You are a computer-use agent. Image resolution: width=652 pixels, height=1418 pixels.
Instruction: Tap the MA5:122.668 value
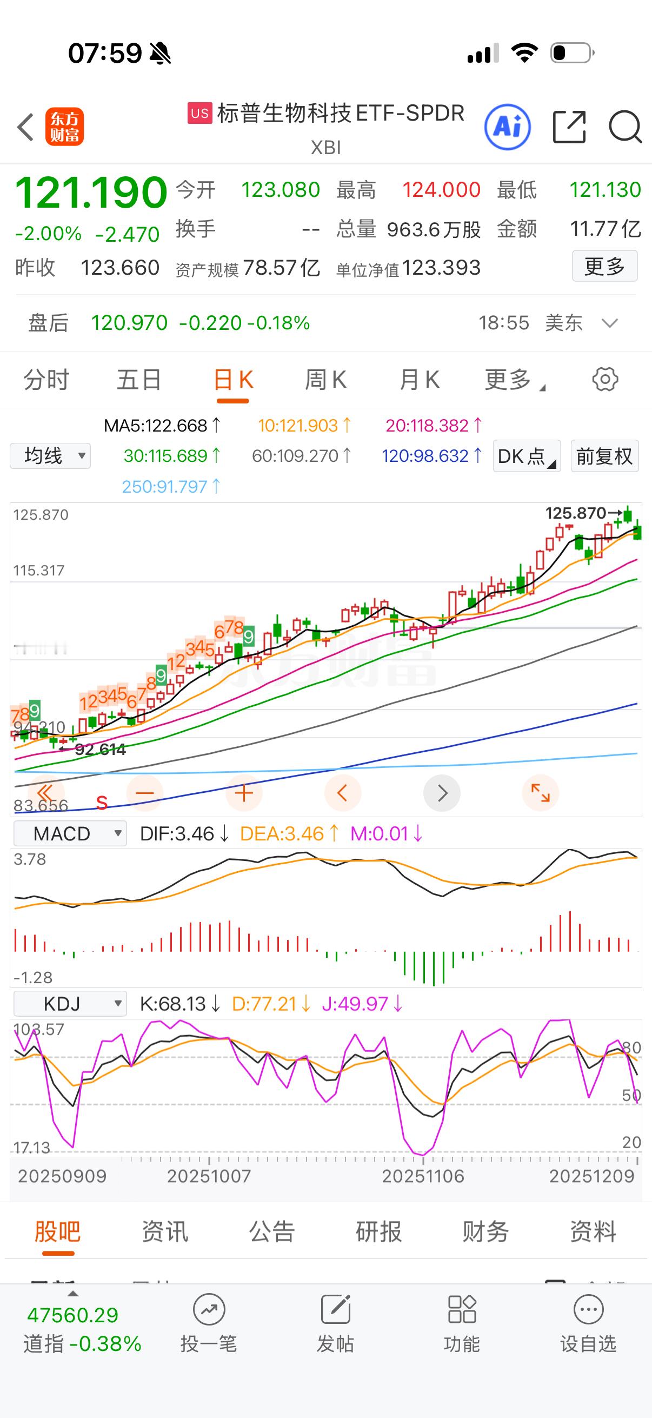point(162,426)
